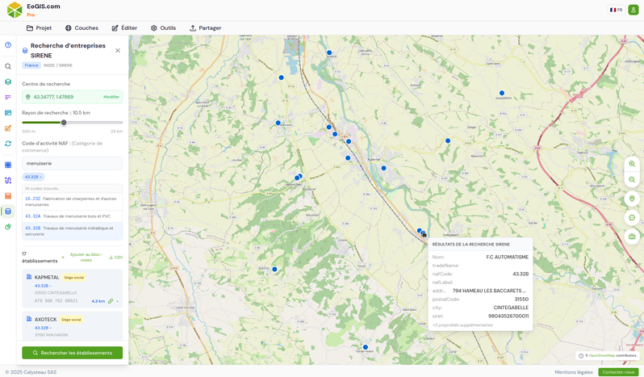Click the zoom in map button

pyautogui.click(x=632, y=164)
